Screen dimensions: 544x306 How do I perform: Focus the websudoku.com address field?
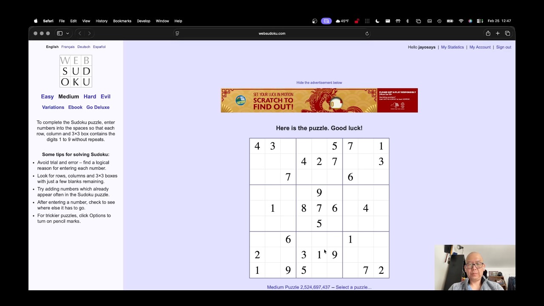272,33
